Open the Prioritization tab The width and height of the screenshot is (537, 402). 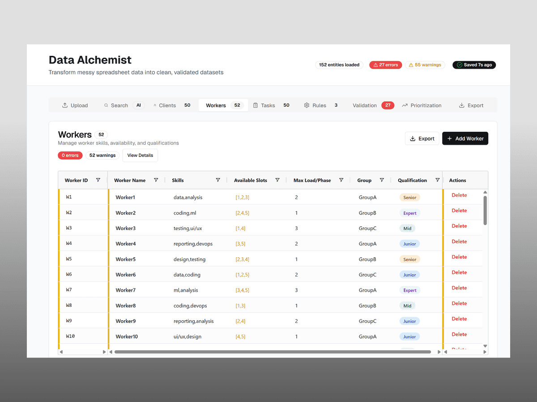422,105
